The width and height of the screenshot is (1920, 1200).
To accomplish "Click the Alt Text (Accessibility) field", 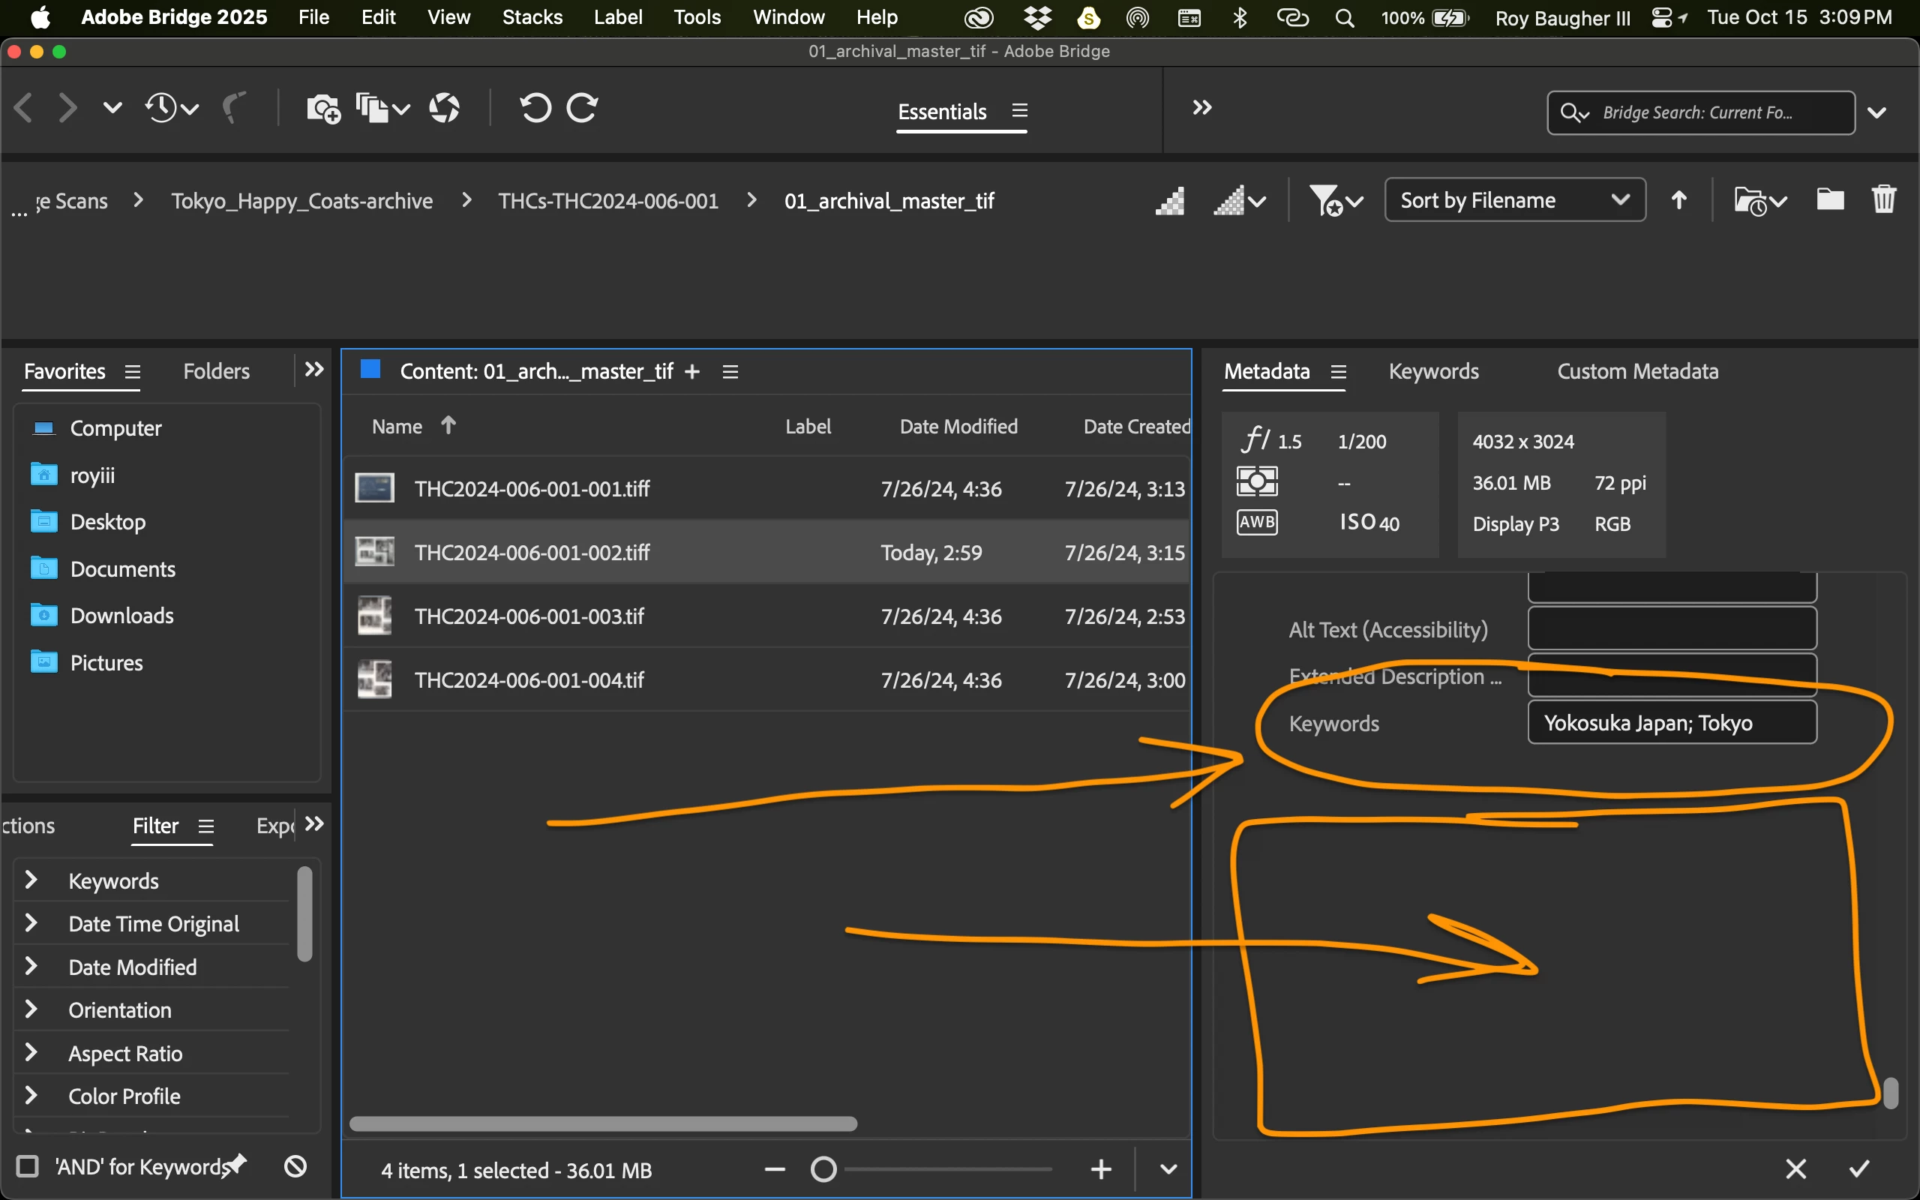I will tap(1671, 629).
